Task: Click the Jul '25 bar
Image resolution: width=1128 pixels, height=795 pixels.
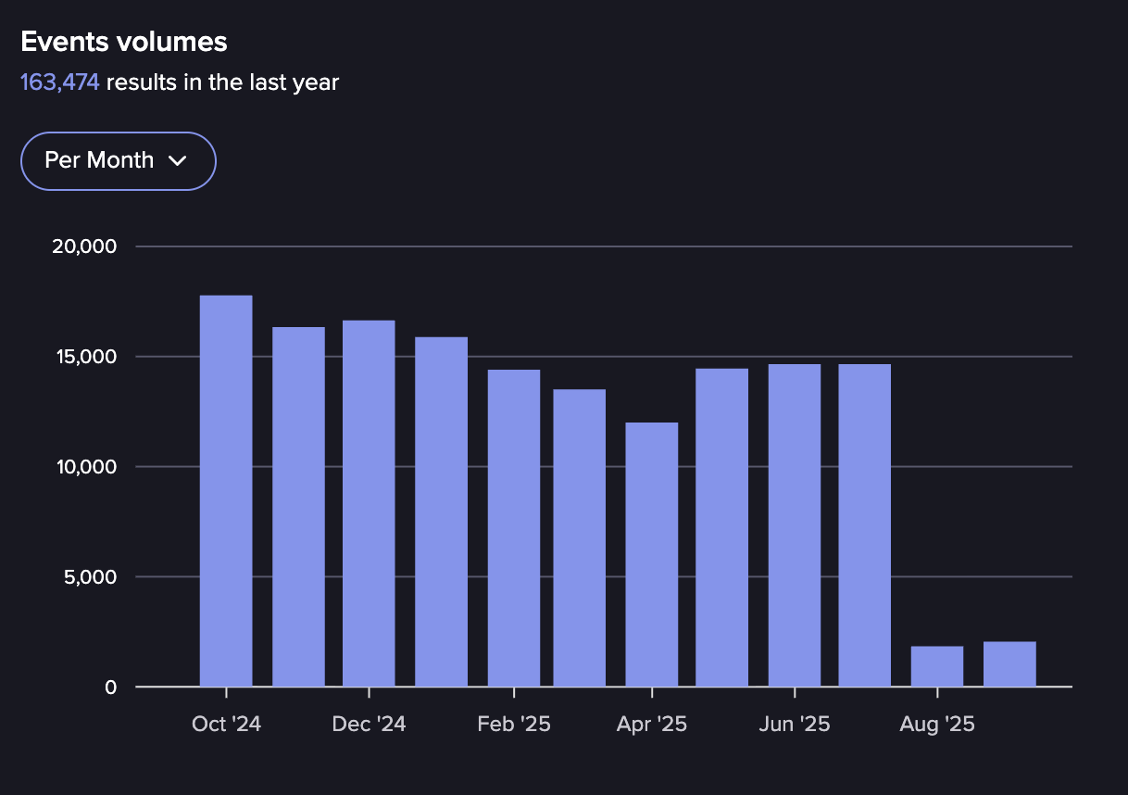Action: pyautogui.click(x=865, y=525)
